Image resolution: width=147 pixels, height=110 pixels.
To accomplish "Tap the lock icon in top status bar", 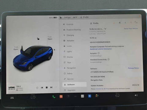I will click(x=61, y=17).
